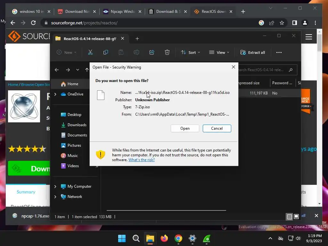Open the See more ellipsis in Explorer toolbar

[x=279, y=52]
